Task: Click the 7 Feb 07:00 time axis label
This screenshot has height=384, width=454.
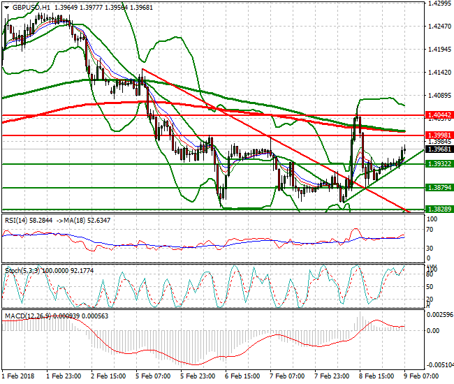Action: pyautogui.click(x=287, y=376)
